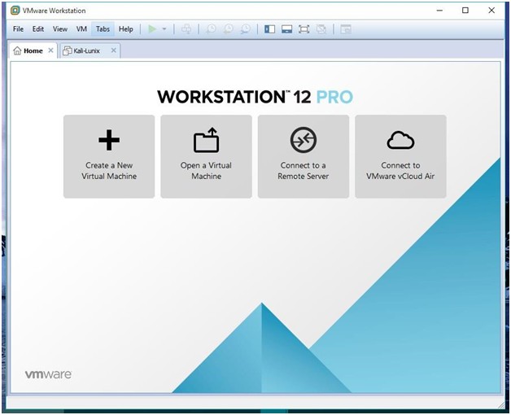511x415 pixels.
Task: Click the console view toolbar icon
Action: [x=346, y=29]
